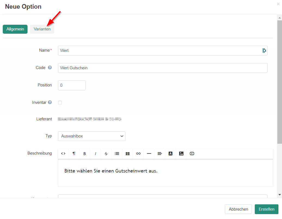Screen dimensions: 282x219
Task: Insert an image in editor
Action: [181, 154]
